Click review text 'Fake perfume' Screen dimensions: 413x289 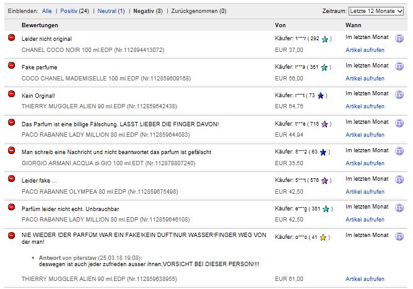click(39, 67)
